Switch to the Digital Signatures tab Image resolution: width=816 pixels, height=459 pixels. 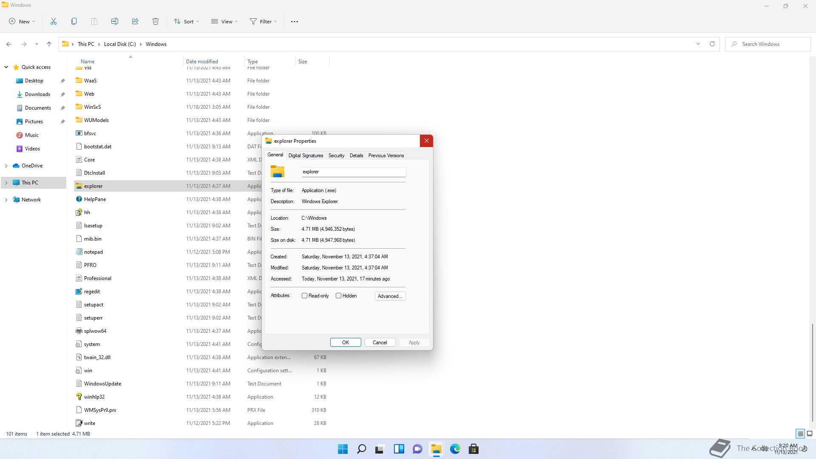[306, 156]
